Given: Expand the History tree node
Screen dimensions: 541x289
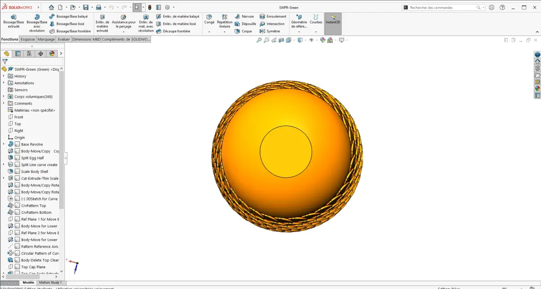Looking at the screenshot, I should coord(4,76).
